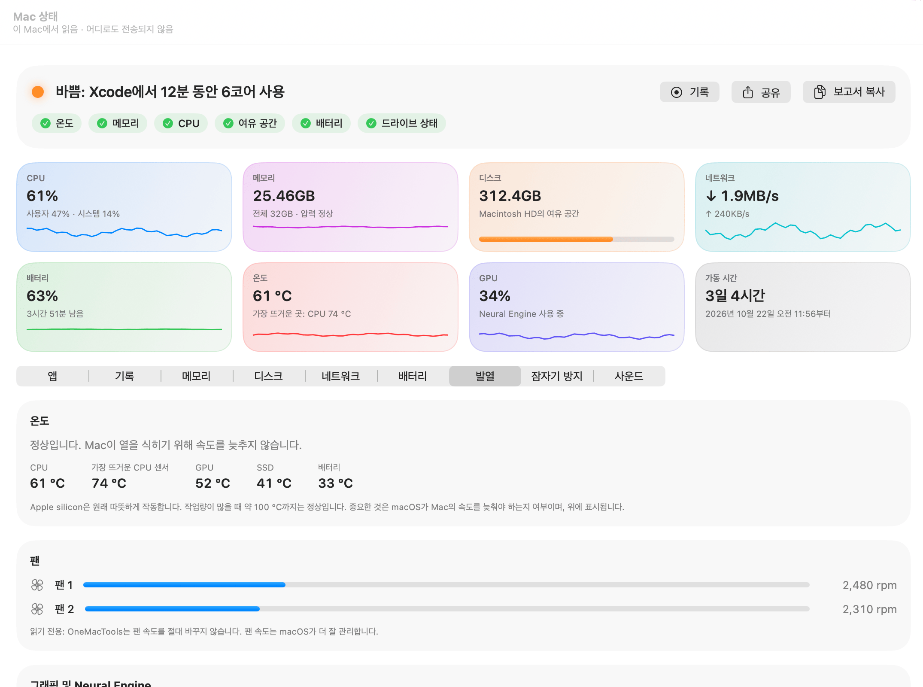Click the green checkmark on 배터리 chip
This screenshot has width=923, height=687.
coord(306,124)
